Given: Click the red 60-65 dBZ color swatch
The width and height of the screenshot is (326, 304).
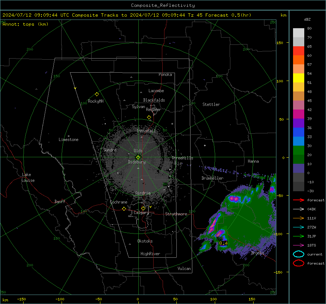Looking at the screenshot, I should 298,51.
